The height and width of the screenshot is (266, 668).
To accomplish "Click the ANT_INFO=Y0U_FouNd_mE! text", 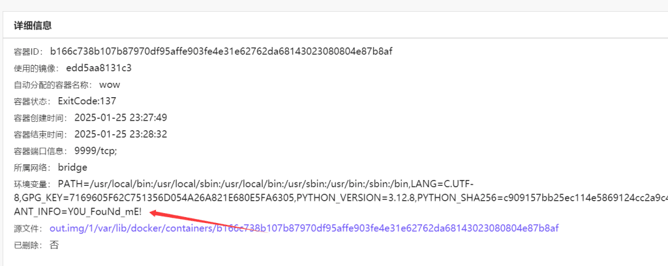I will pos(78,211).
